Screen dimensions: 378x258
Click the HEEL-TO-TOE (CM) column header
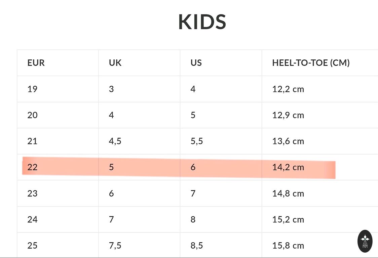tap(311, 63)
